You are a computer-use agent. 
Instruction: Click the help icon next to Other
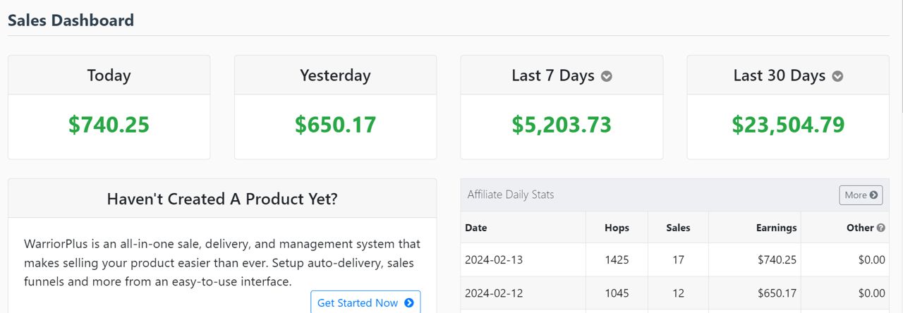click(x=880, y=228)
